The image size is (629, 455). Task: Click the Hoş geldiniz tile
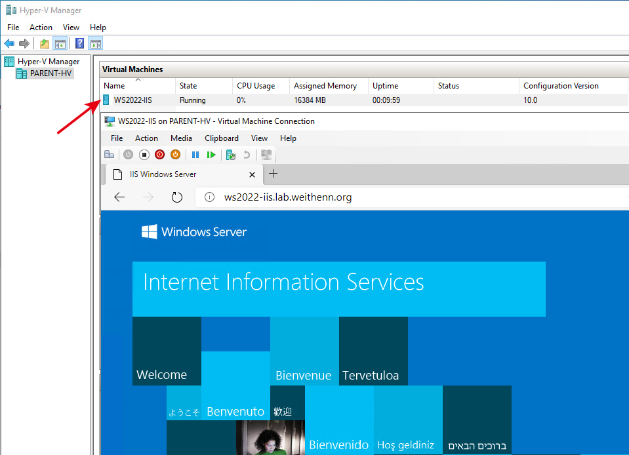click(x=409, y=420)
